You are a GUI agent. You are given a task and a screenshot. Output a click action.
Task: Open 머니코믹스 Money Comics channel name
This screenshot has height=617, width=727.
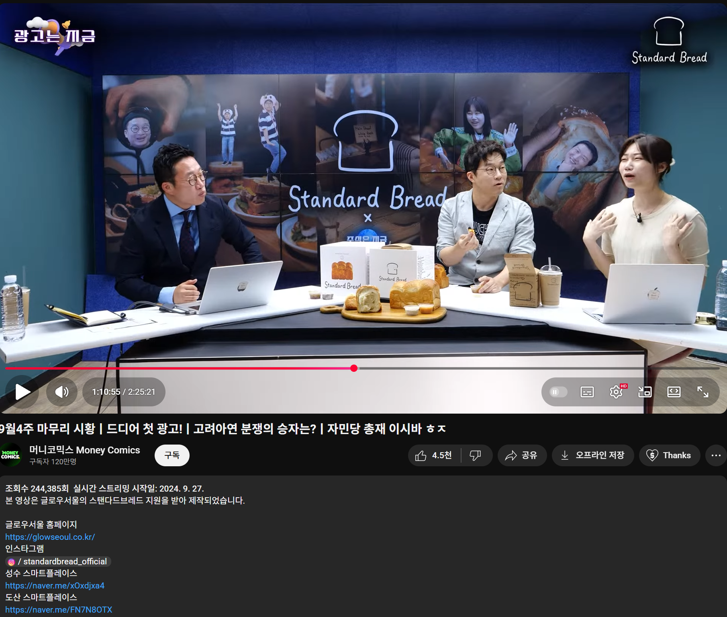pos(85,450)
